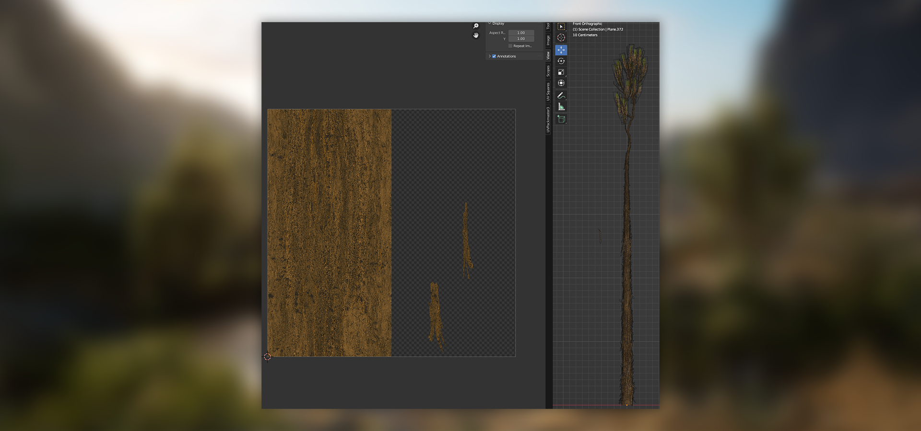Select the Transform tool
The height and width of the screenshot is (431, 921).
[561, 83]
